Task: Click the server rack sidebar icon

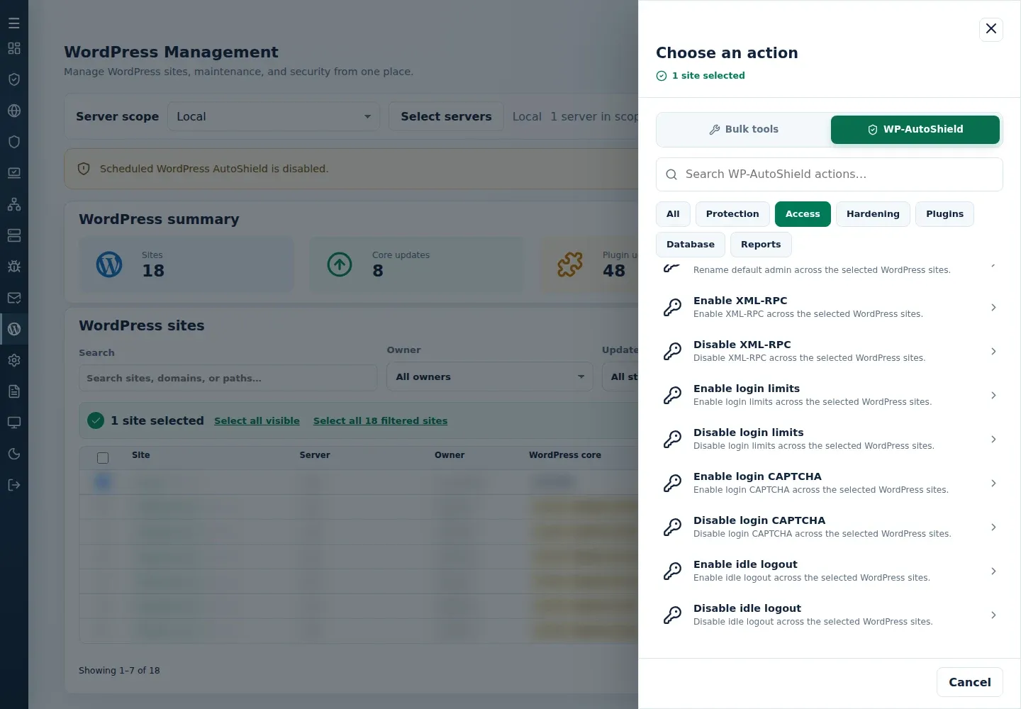Action: [x=14, y=235]
